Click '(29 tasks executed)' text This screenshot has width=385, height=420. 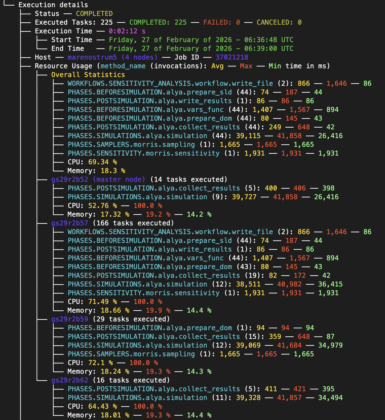131,319
